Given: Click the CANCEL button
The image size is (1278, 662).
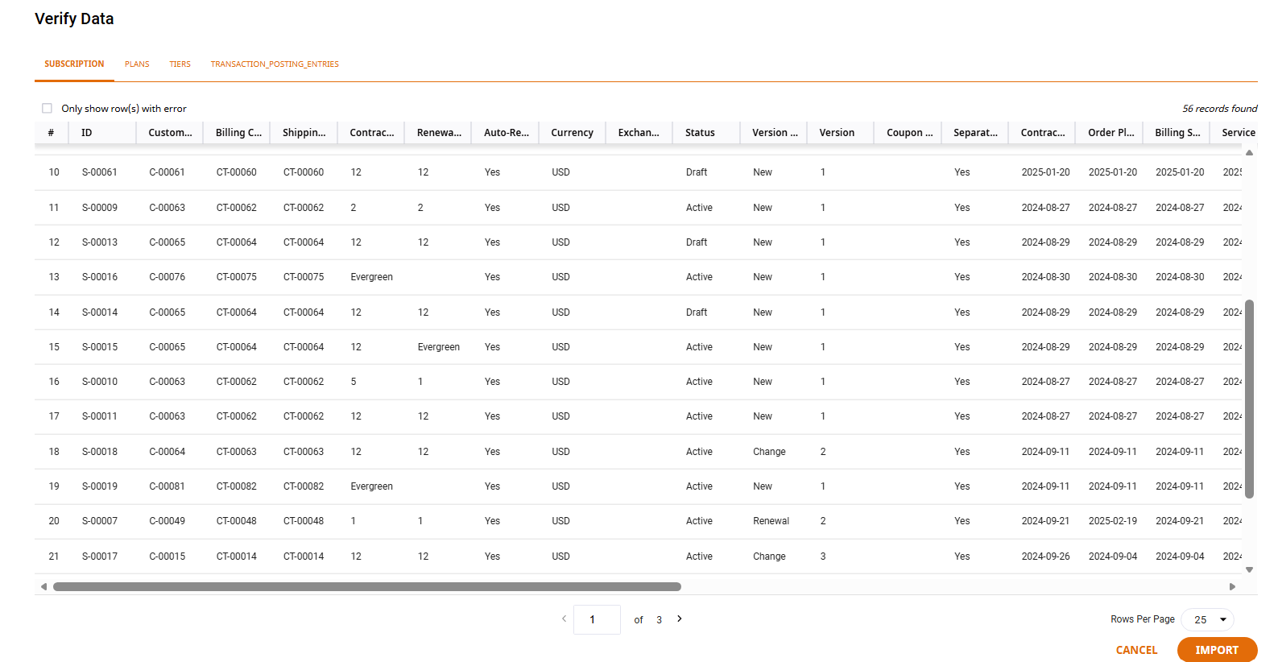Looking at the screenshot, I should pyautogui.click(x=1136, y=650).
